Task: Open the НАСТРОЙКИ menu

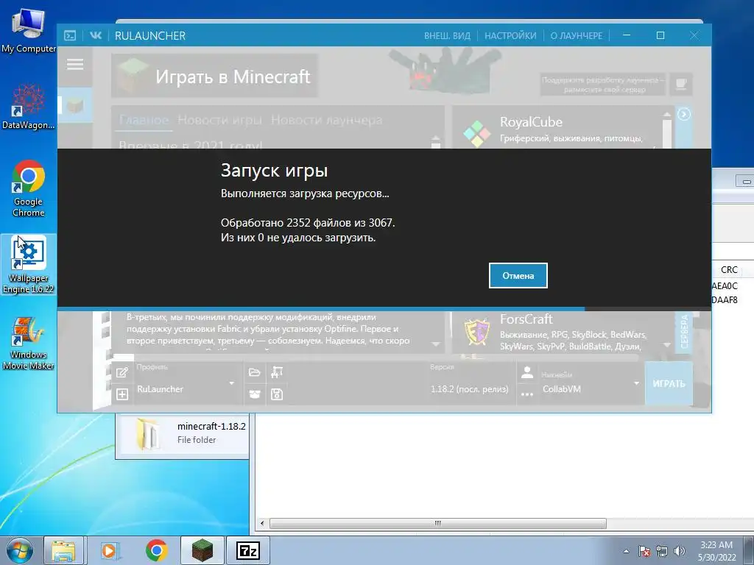Action: [x=510, y=35]
